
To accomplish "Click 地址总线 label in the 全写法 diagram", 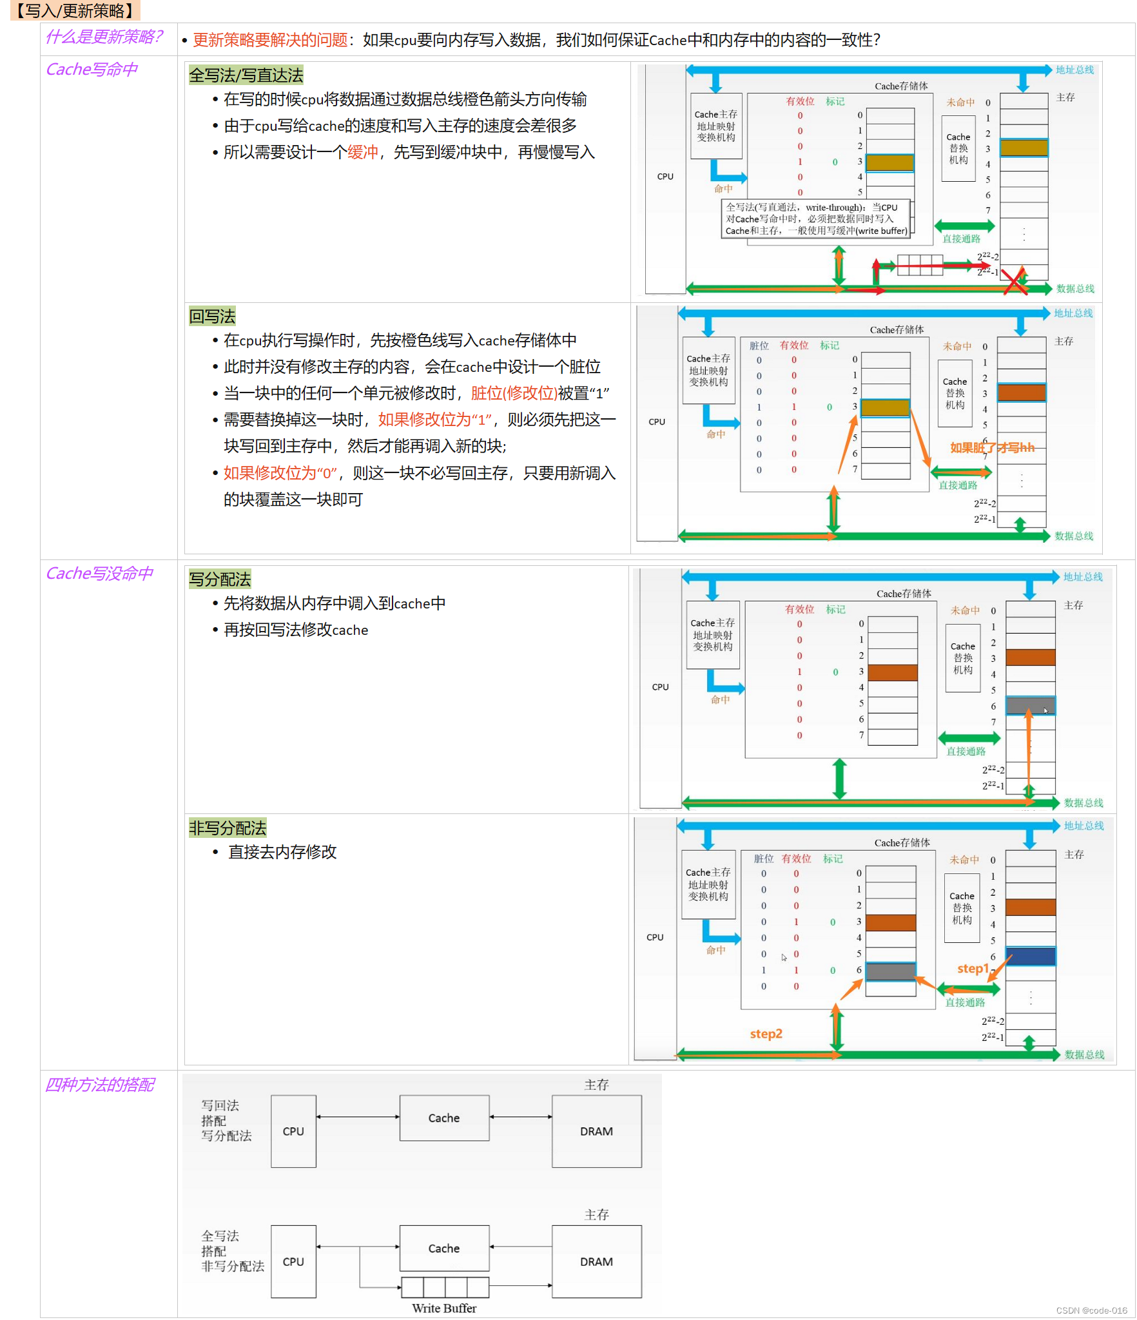I will (x=1074, y=70).
